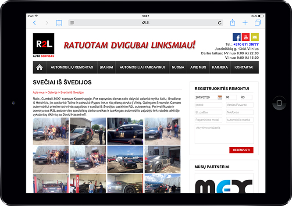This screenshot has height=206, width=292.
Task: Click the Galerija breadcrumb link
Action: pos(52,92)
